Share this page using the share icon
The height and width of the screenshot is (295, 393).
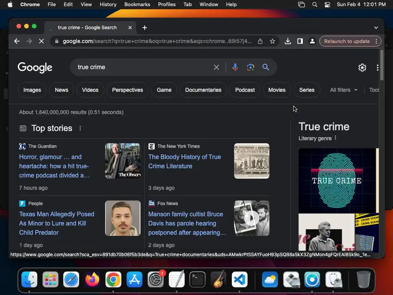(x=260, y=41)
